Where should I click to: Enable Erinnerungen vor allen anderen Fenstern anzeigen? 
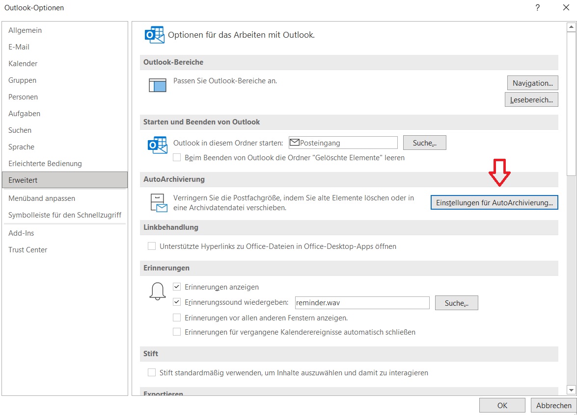pyautogui.click(x=177, y=317)
